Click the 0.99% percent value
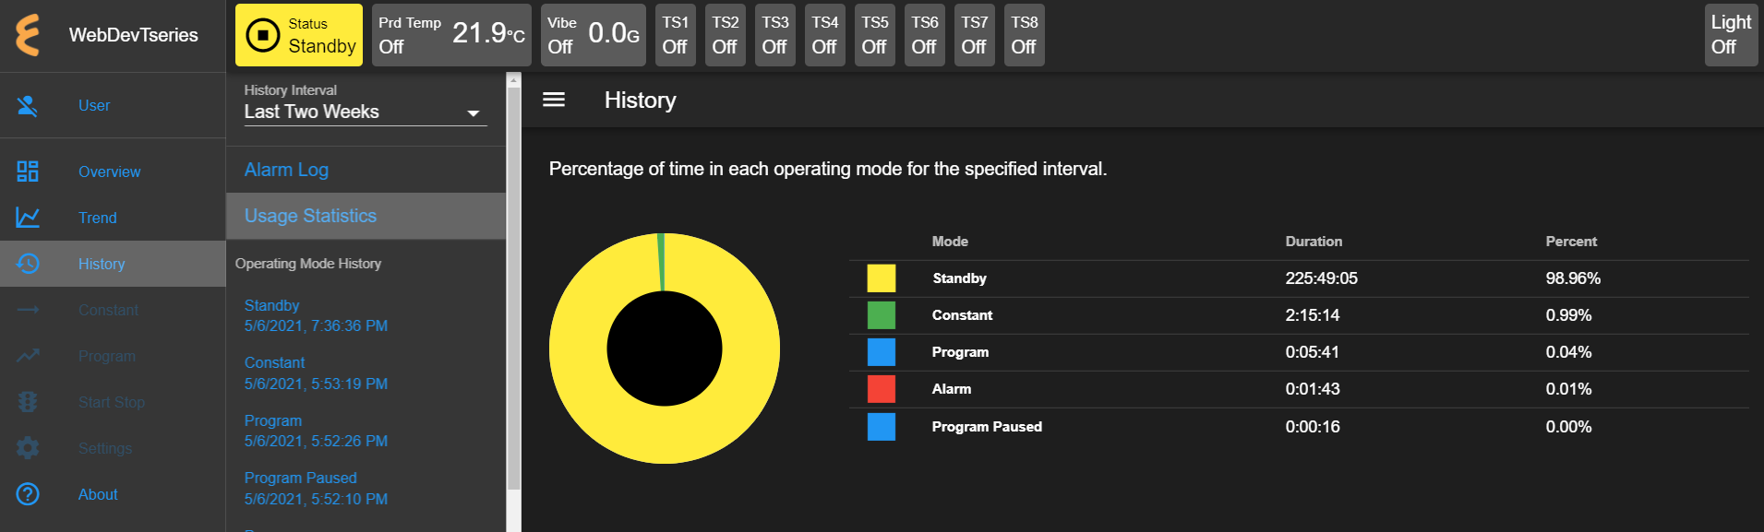 tap(1568, 315)
